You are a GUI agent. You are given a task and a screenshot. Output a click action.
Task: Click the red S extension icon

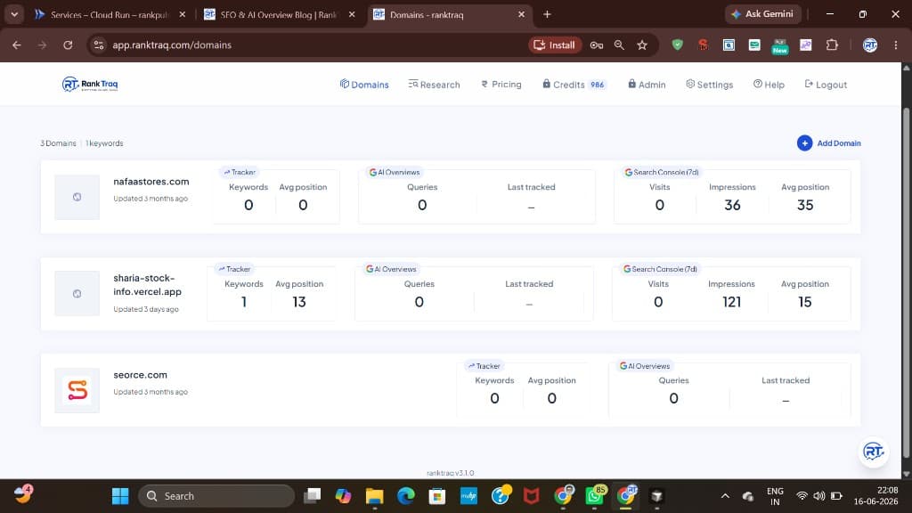point(703,45)
